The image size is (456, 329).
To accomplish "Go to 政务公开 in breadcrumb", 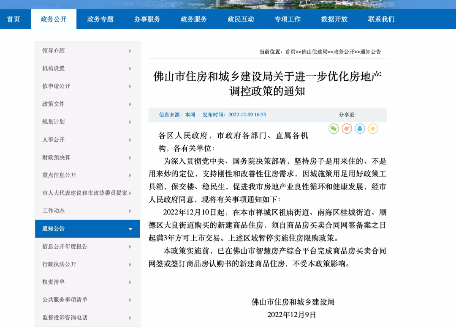I will (344, 52).
